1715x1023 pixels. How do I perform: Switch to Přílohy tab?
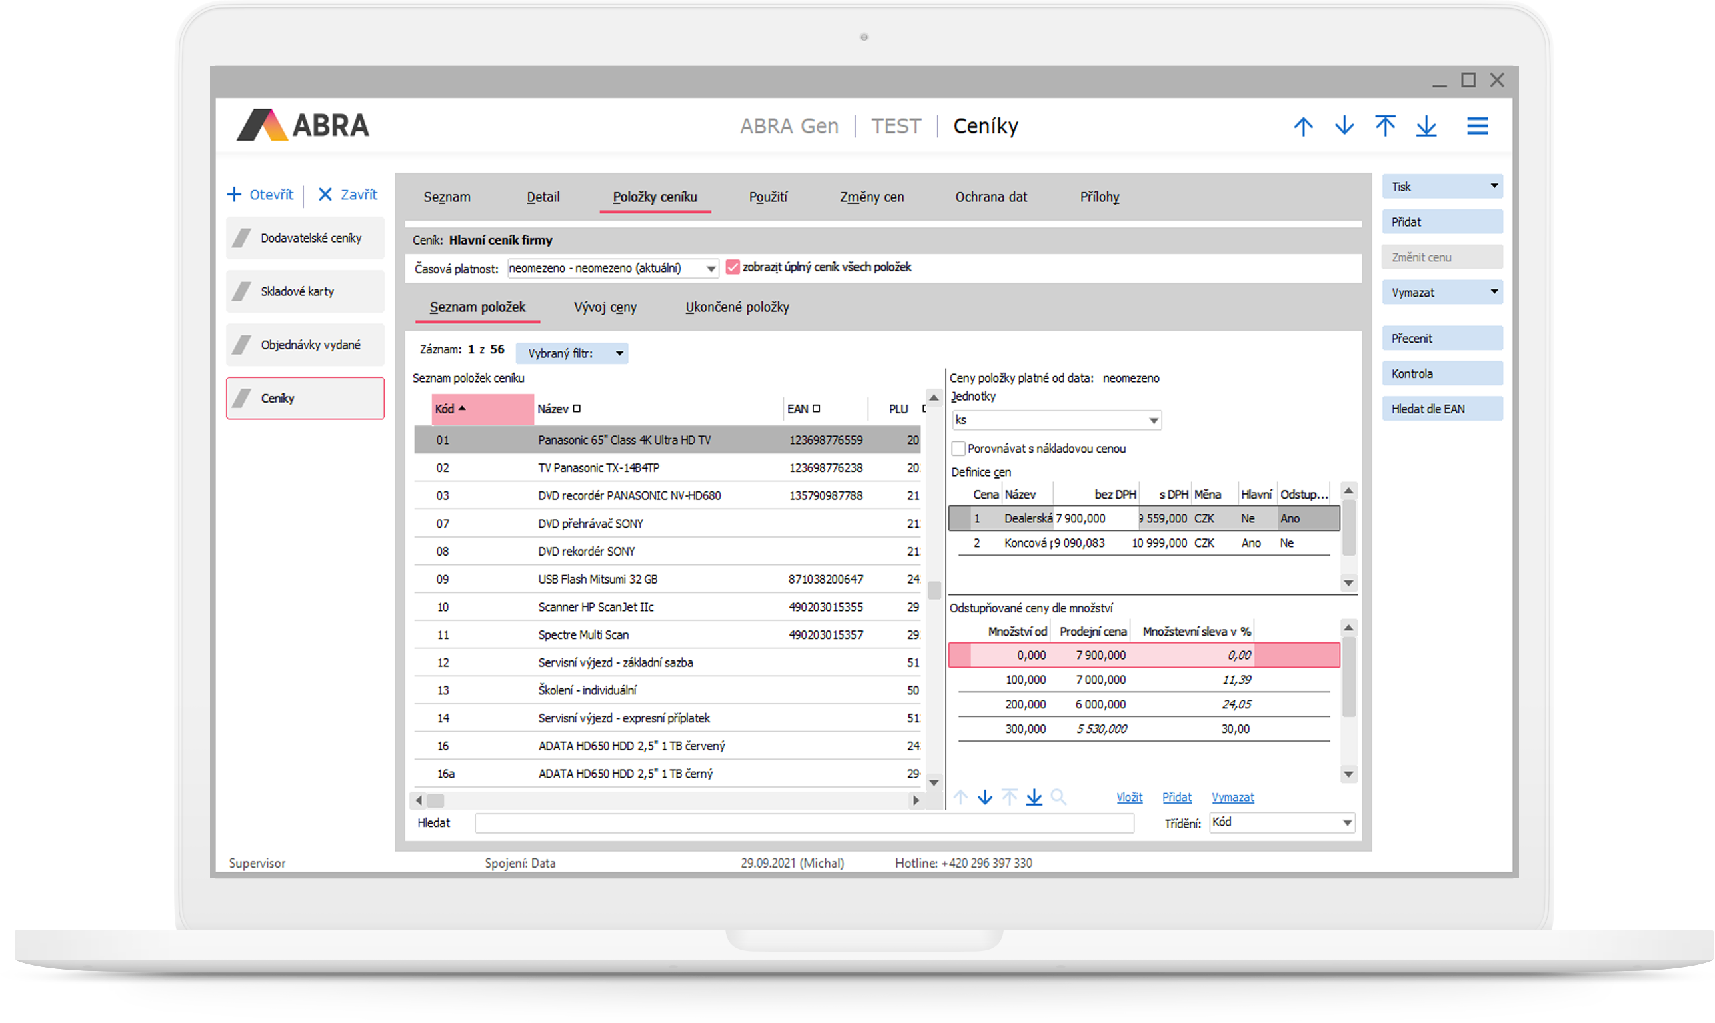tap(1099, 197)
